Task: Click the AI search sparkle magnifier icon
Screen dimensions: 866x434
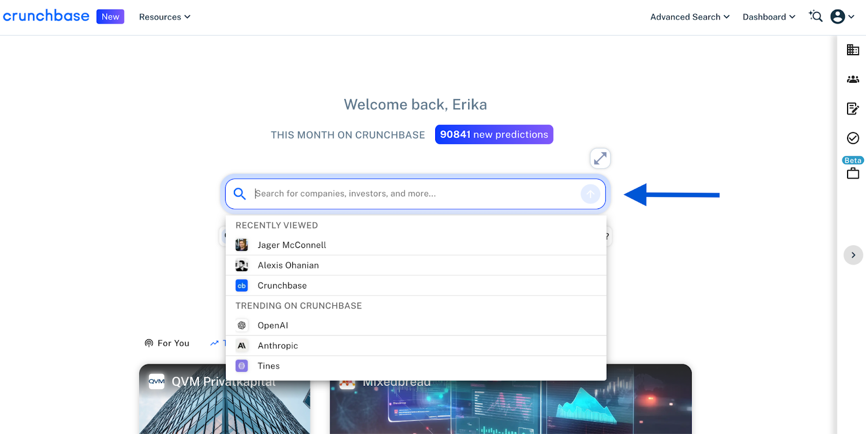Action: click(816, 16)
